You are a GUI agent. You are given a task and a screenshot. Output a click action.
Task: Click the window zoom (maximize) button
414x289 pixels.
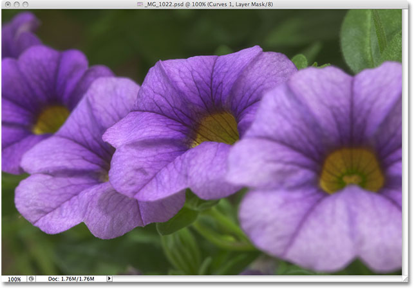pos(25,4)
